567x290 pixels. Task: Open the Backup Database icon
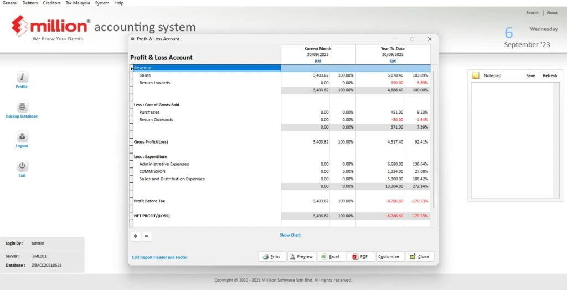(x=22, y=107)
